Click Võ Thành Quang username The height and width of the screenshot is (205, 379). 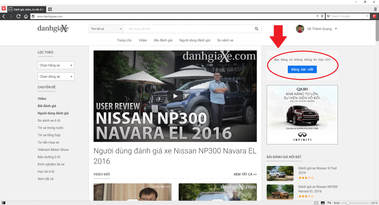click(x=319, y=29)
